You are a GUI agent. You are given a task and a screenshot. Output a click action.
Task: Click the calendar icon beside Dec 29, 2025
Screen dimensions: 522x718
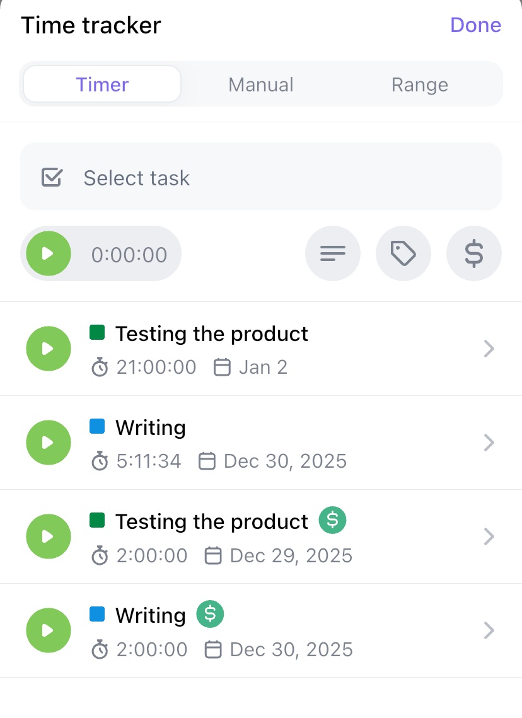pyautogui.click(x=213, y=555)
